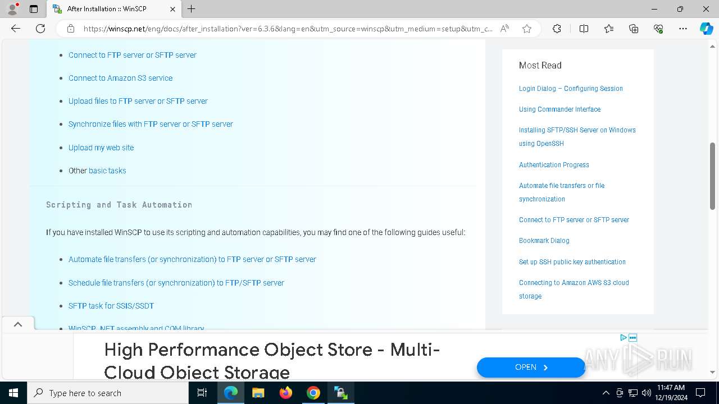Collapse the ad banner with chevron
Screen dimensions: 719x404
tap(18, 324)
